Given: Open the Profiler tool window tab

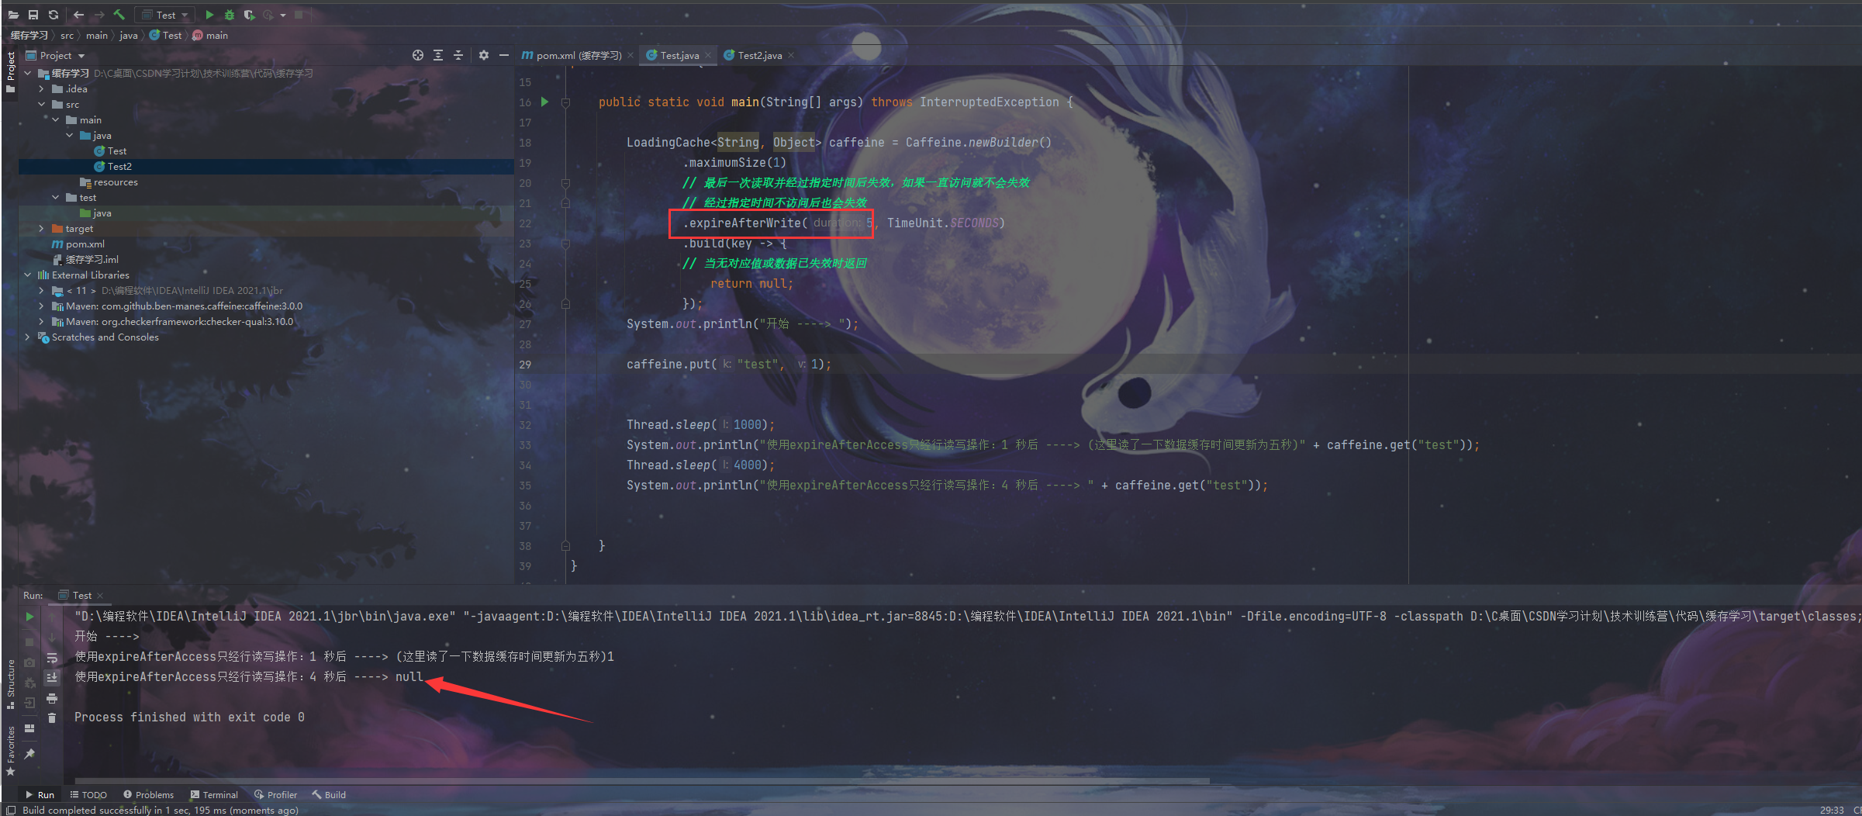Looking at the screenshot, I should point(276,794).
